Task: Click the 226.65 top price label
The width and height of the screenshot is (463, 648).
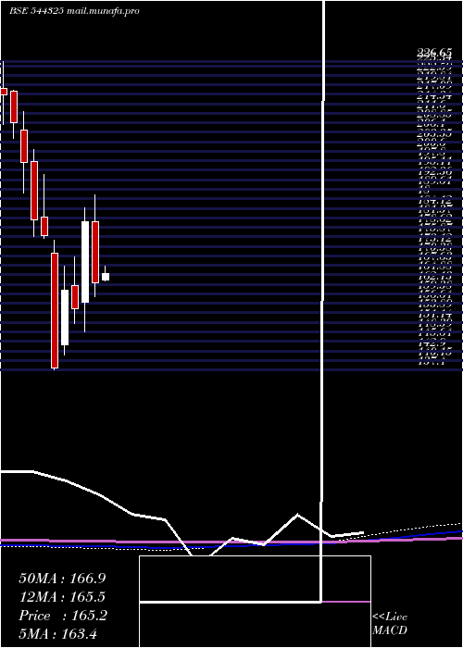Action: [434, 52]
